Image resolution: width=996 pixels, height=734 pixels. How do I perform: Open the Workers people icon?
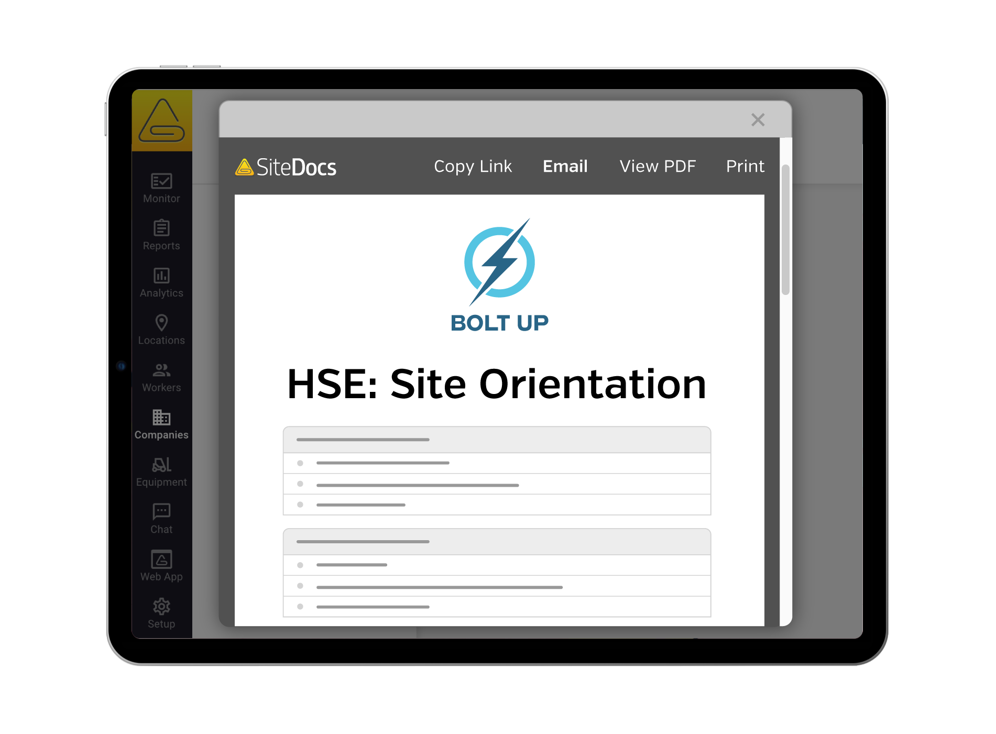pos(161,370)
